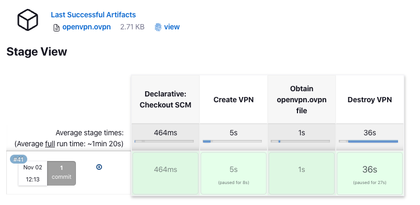This screenshot has height=205, width=420.
Task: Click the artifacts package cube icon
Action: (28, 20)
